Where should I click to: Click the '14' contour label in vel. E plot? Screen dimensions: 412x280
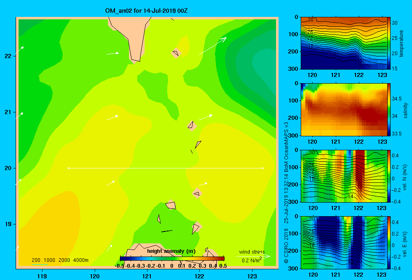coord(351,263)
